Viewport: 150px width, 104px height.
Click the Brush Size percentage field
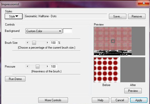click(54, 43)
